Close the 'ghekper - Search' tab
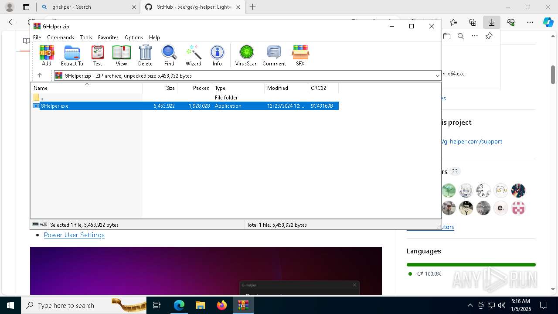The height and width of the screenshot is (314, 558). click(x=134, y=7)
